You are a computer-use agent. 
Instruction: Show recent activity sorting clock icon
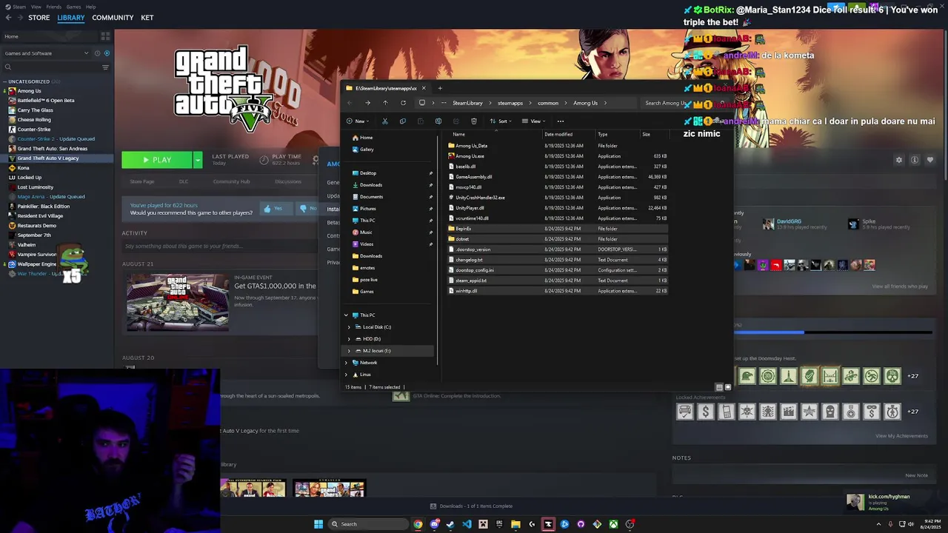97,53
